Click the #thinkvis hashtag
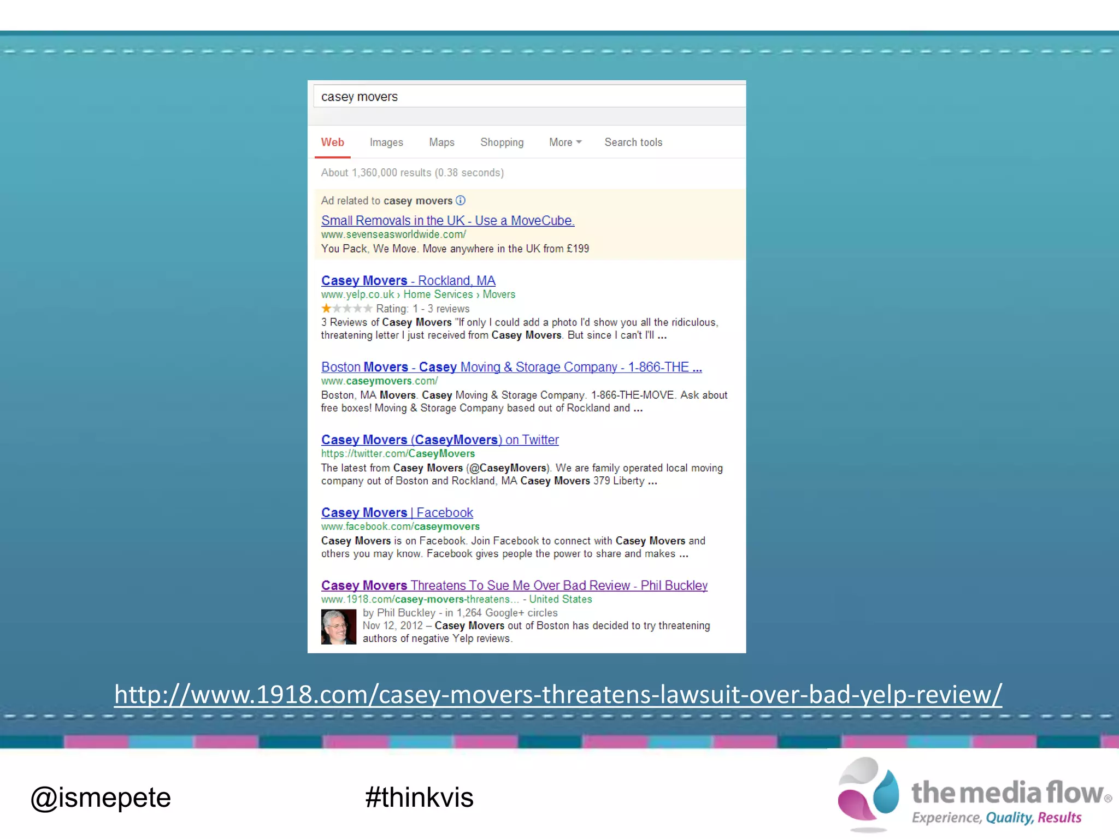 click(419, 797)
